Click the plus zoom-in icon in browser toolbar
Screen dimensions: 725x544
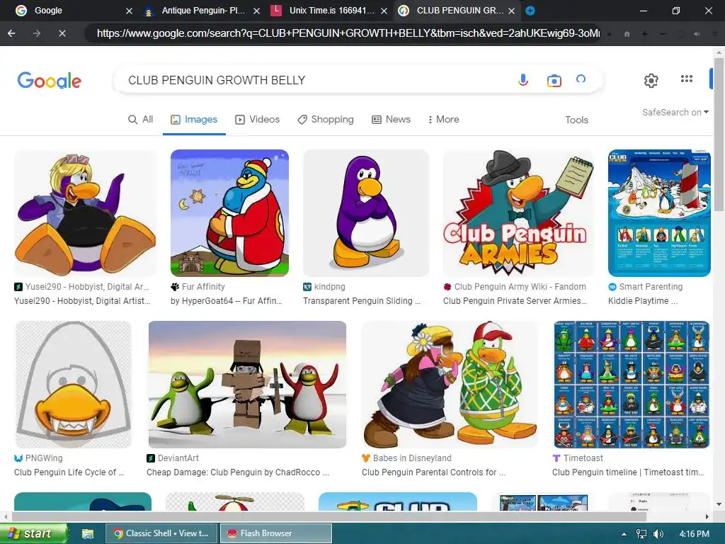tap(644, 34)
